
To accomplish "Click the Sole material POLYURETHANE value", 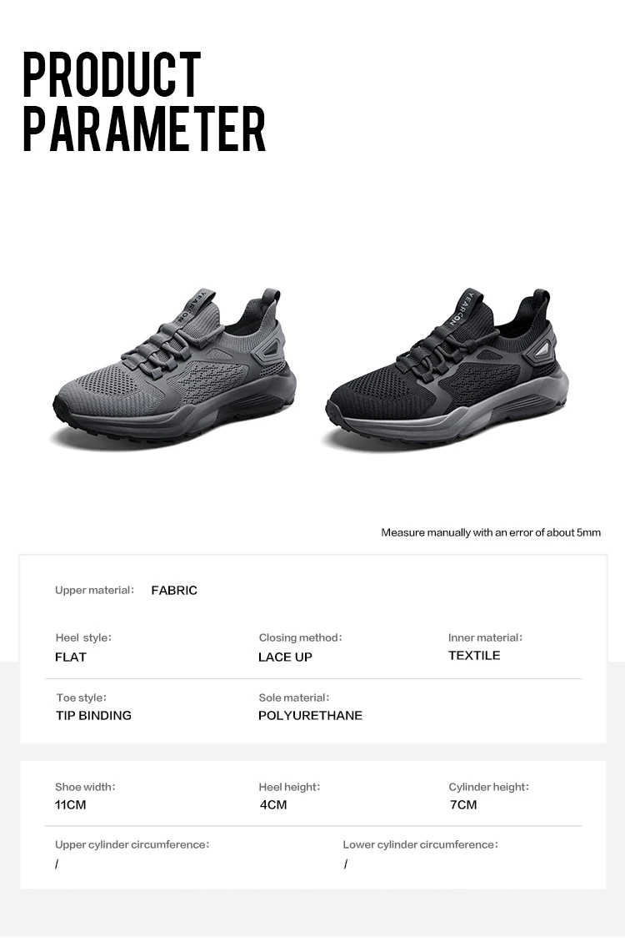I will pyautogui.click(x=310, y=715).
